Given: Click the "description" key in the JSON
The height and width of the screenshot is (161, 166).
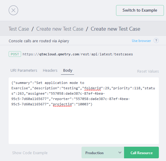Looking at the screenshot, I should click(x=46, y=88).
